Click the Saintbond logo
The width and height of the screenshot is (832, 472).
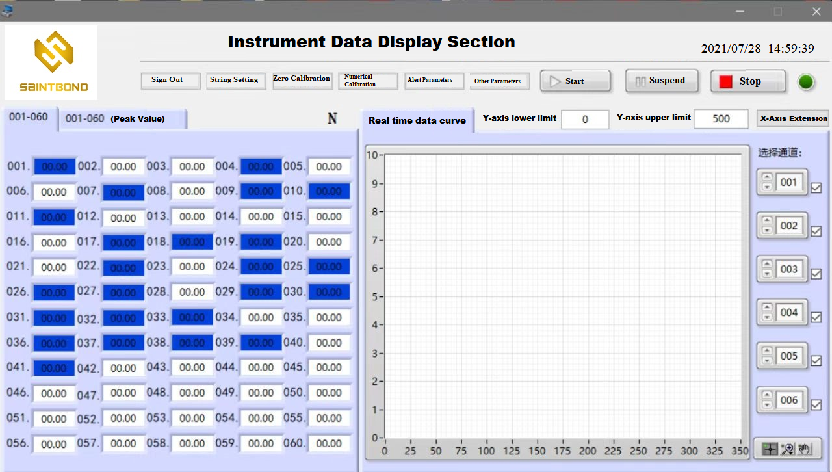(x=52, y=63)
